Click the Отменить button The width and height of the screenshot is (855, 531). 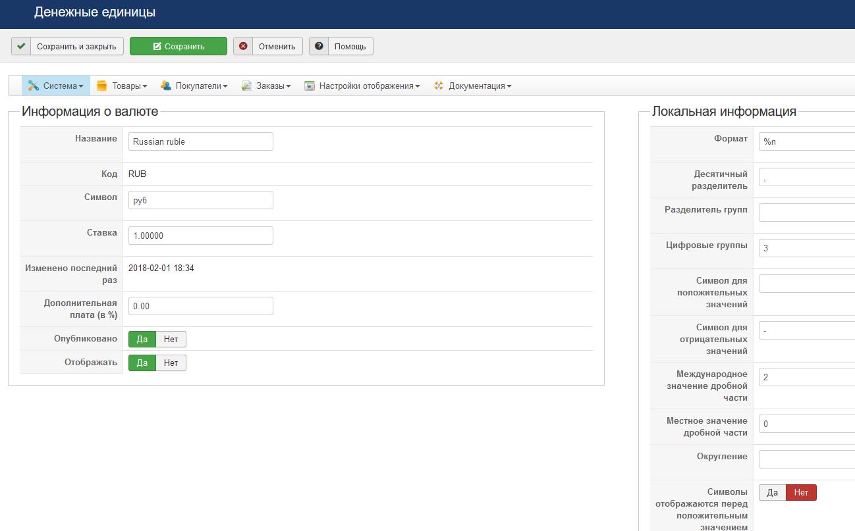[x=268, y=46]
